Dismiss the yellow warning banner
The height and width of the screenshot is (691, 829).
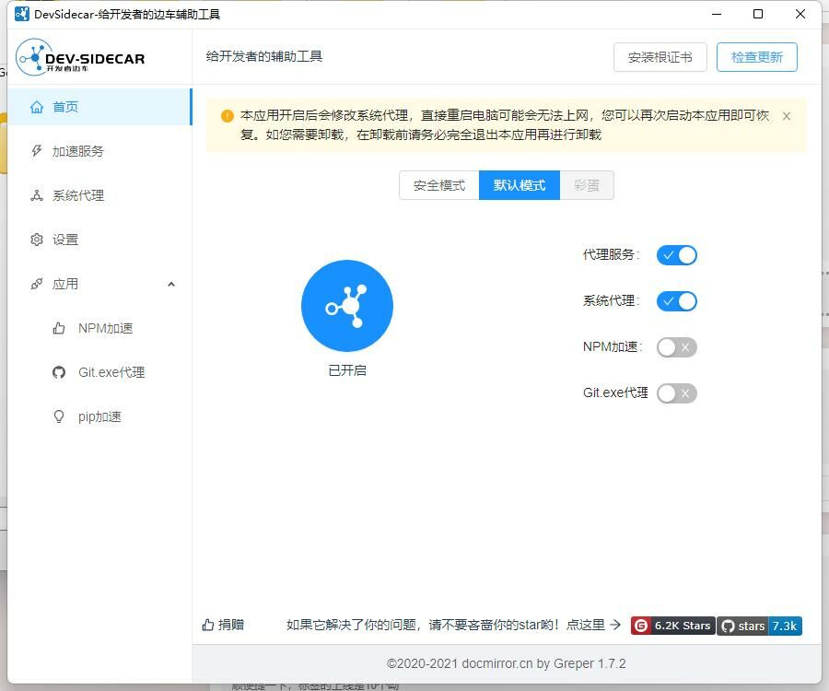click(787, 116)
